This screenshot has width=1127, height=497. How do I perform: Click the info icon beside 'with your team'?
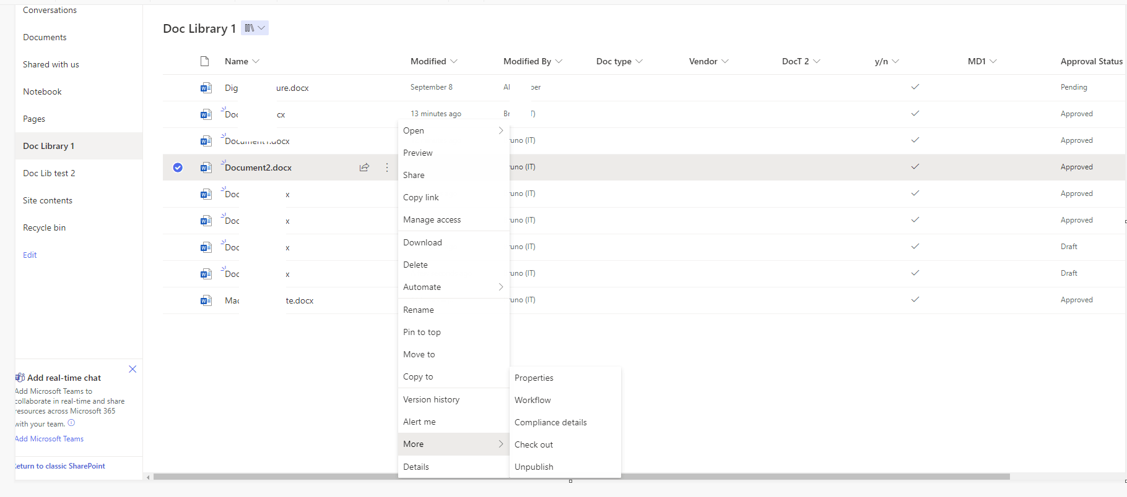(x=71, y=423)
